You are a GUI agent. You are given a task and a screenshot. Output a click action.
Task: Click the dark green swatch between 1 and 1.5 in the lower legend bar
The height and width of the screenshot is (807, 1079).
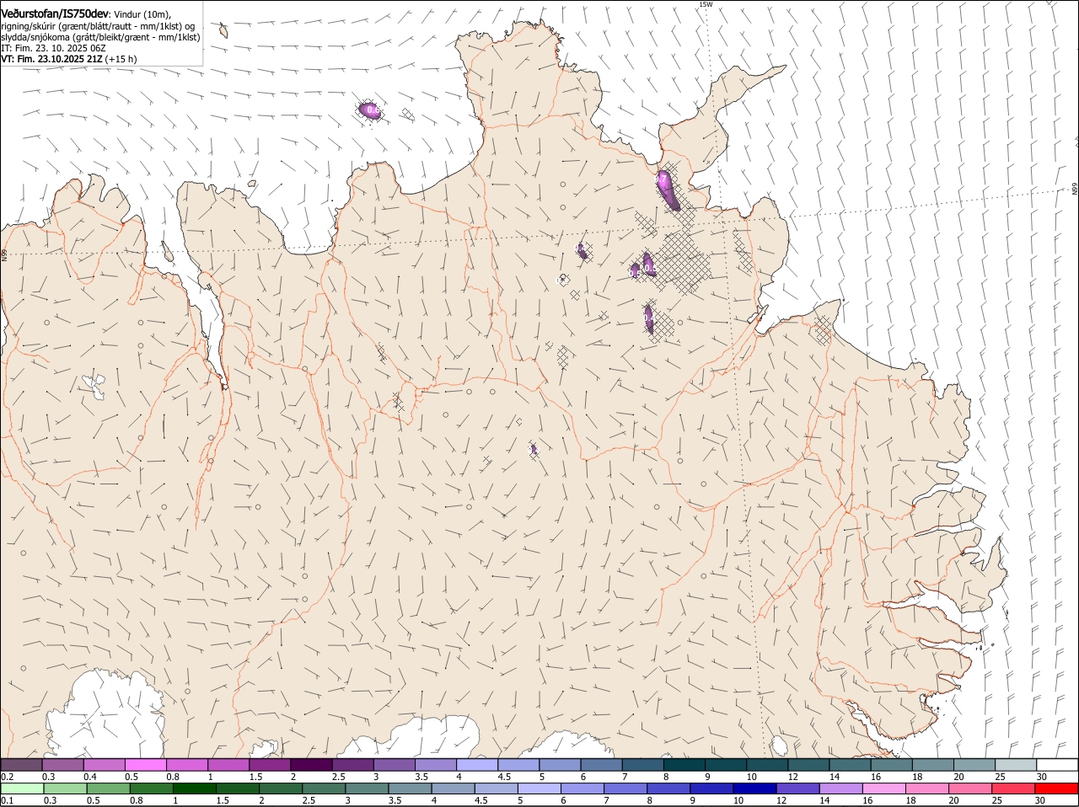coord(194,789)
